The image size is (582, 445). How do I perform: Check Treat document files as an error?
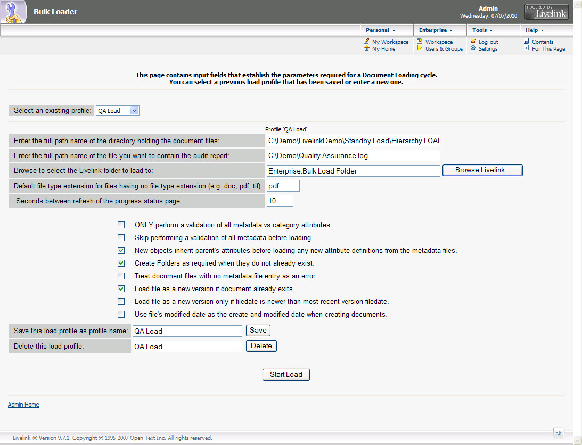[x=121, y=276]
